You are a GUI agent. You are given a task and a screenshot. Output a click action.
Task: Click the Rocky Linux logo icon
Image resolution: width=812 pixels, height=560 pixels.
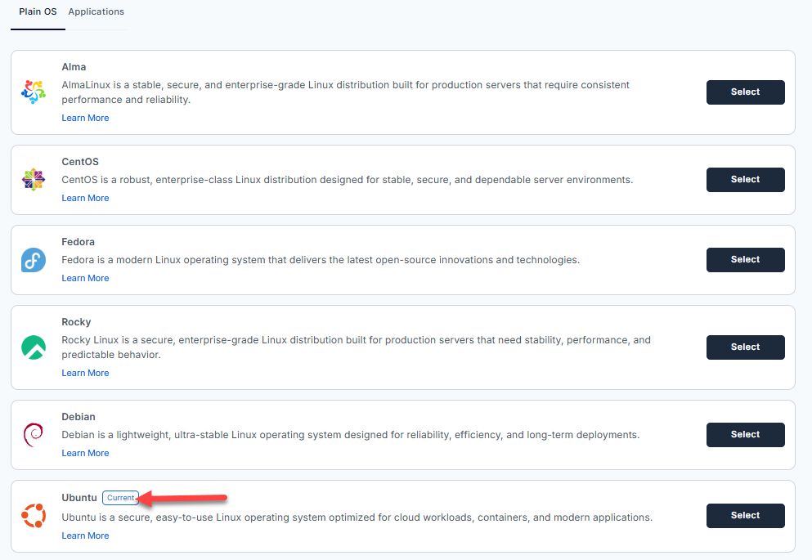coord(34,347)
